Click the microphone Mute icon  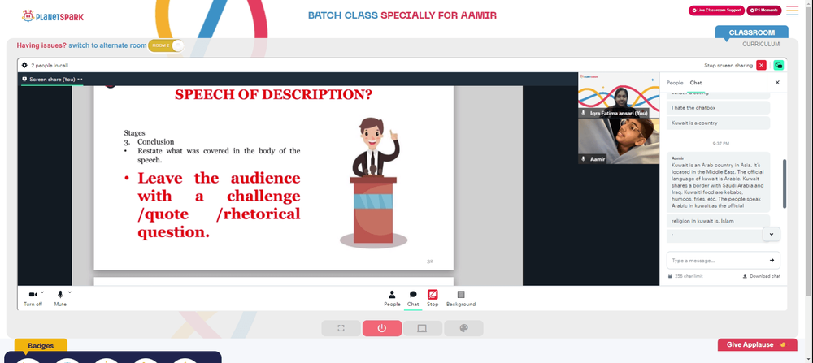[60, 294]
